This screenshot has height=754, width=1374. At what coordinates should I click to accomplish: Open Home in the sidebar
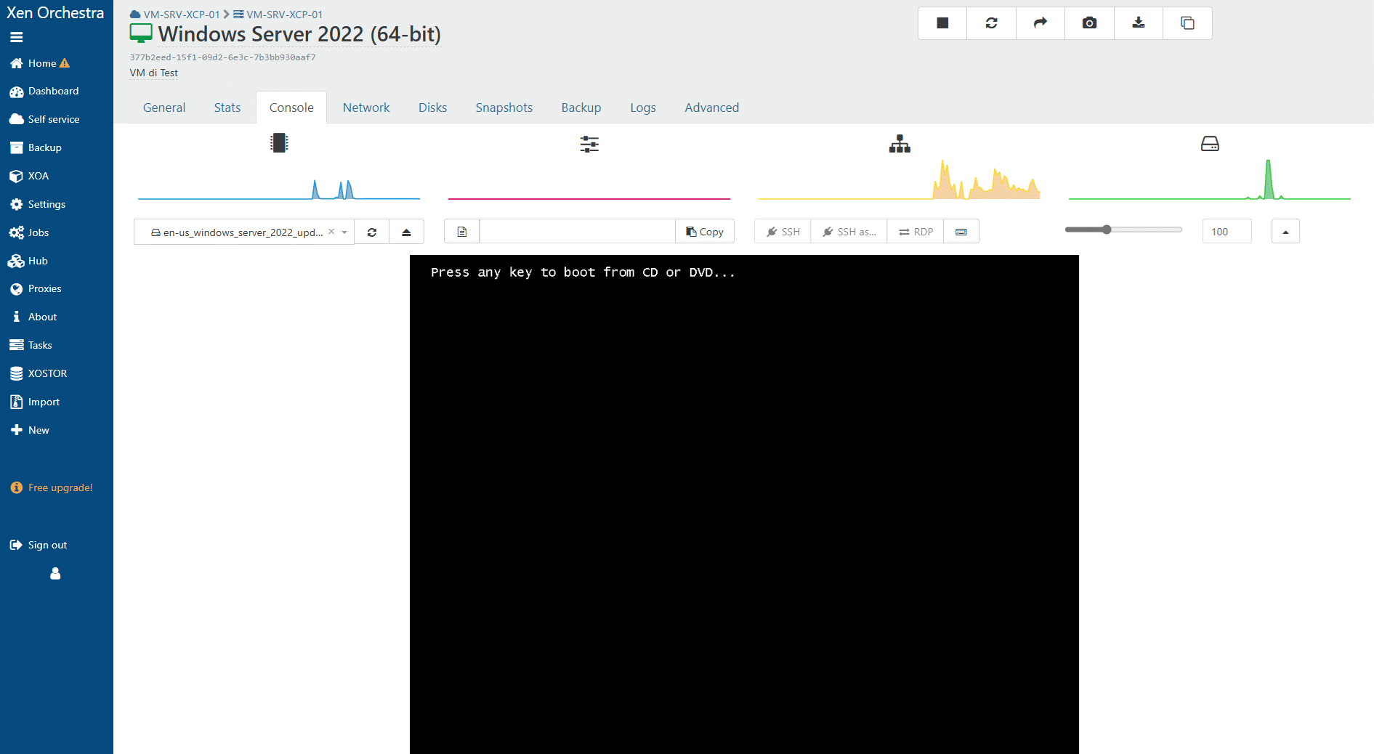tap(41, 63)
